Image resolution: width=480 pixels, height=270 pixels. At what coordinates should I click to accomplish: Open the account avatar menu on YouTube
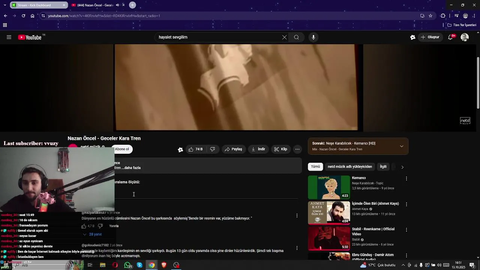point(465,37)
